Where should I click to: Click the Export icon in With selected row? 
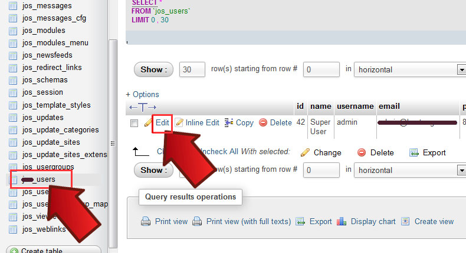pyautogui.click(x=414, y=152)
